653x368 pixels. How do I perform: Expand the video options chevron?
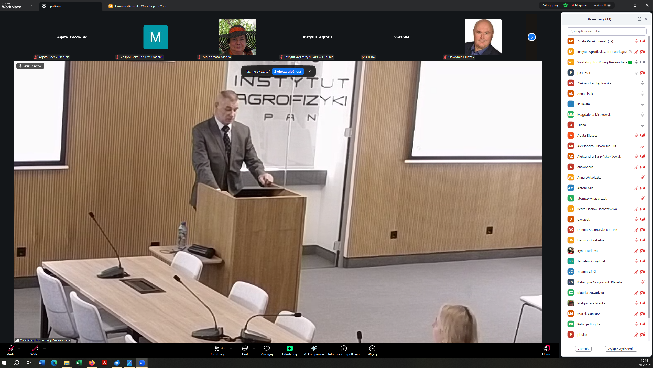[45, 348]
